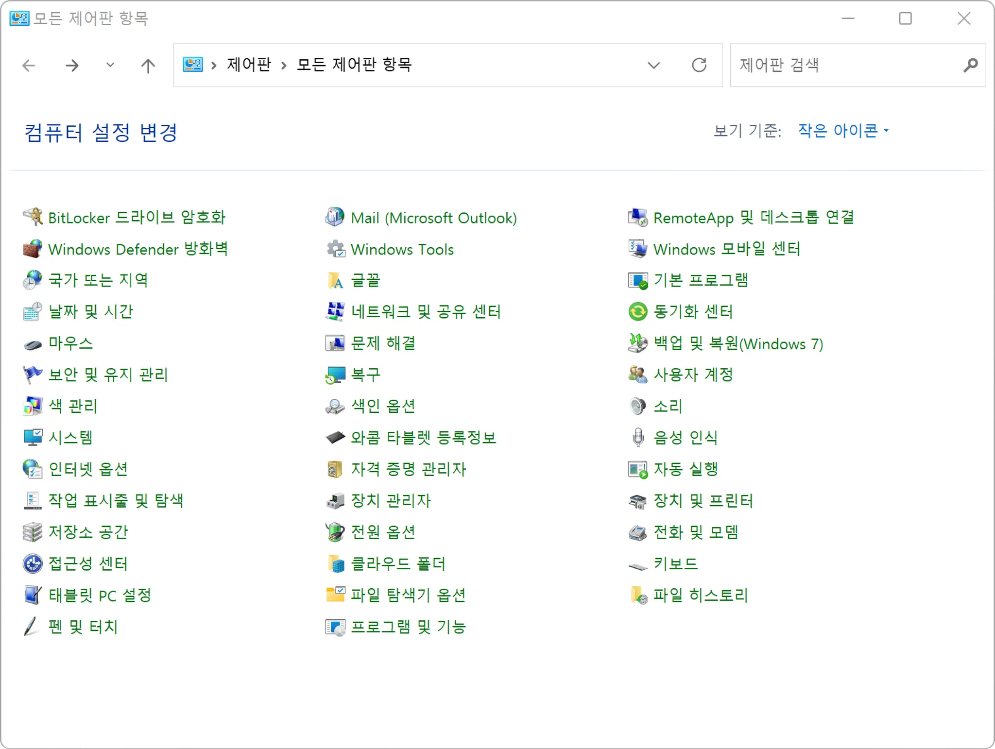Image resolution: width=995 pixels, height=749 pixels.
Task: Go up one level with the up arrow
Action: pos(148,65)
